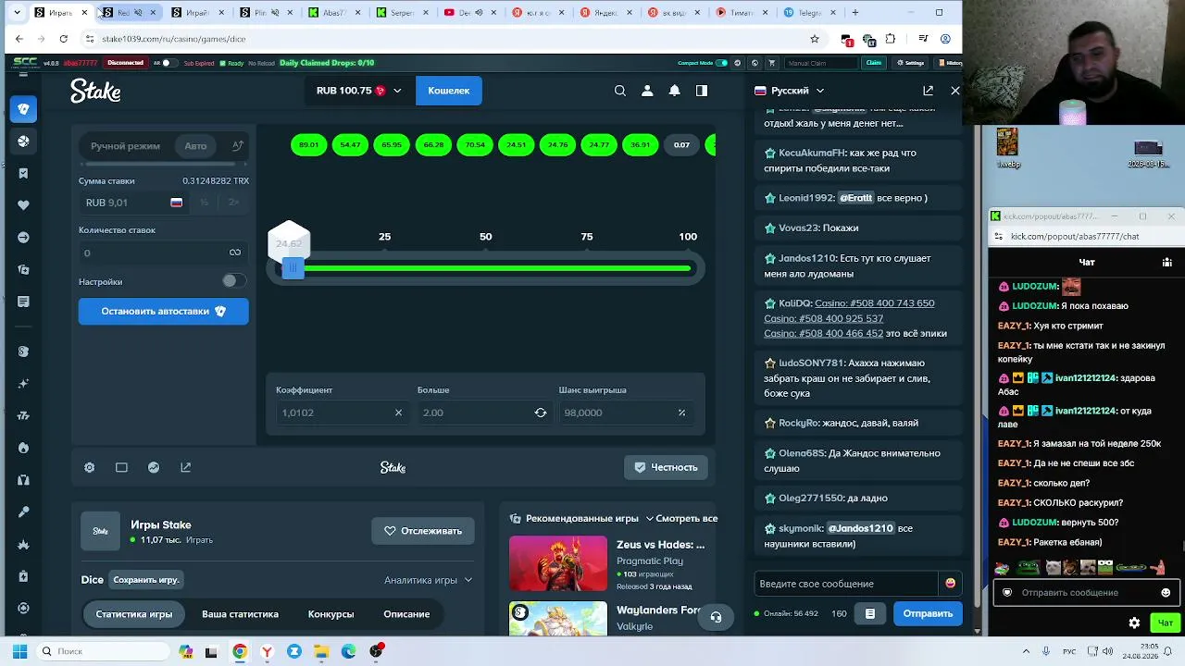Open File Explorer from the taskbar
This screenshot has width=1185, height=666.
pyautogui.click(x=321, y=651)
